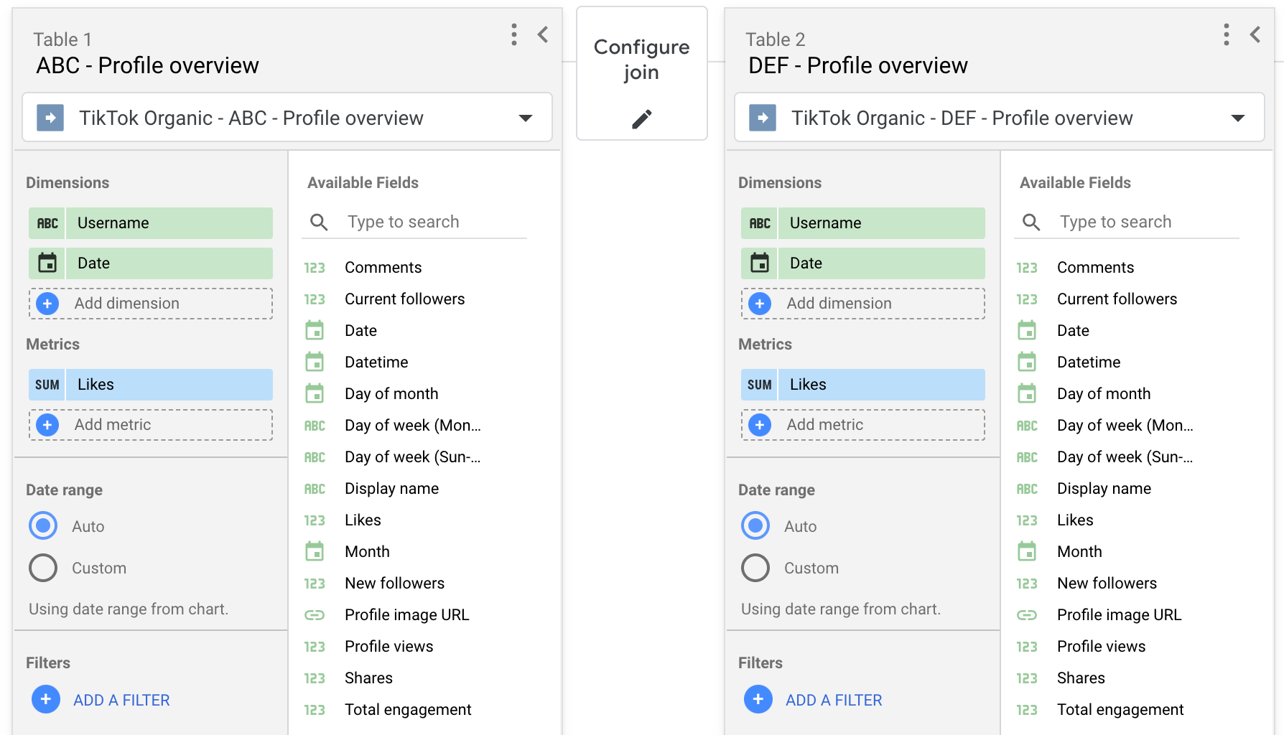Click 123 icon beside Comments in Table 2
The image size is (1284, 735).
(1027, 268)
